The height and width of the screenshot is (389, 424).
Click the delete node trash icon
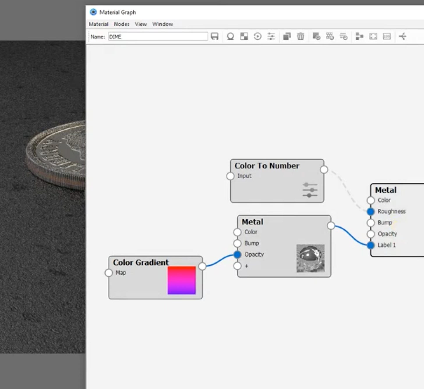(301, 36)
